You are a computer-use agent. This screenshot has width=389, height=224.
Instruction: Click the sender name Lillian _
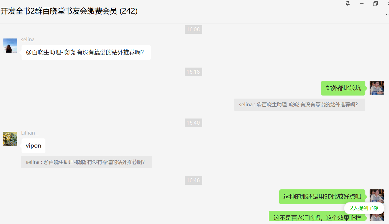pyautogui.click(x=30, y=133)
